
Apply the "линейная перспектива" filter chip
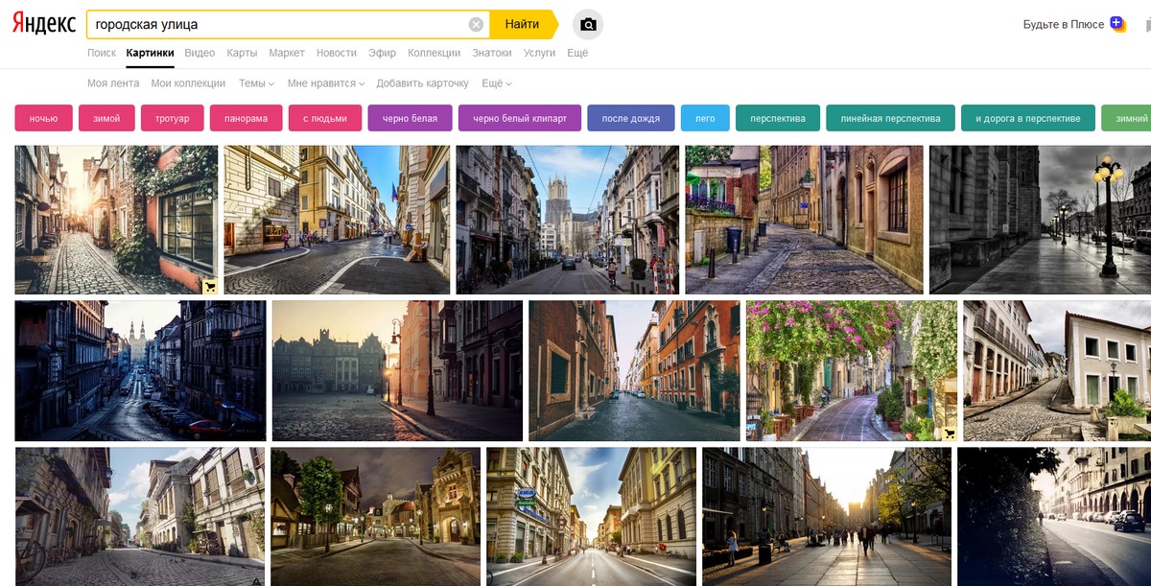(x=890, y=118)
